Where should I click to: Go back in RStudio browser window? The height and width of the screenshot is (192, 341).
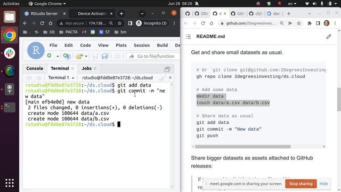click(x=25, y=23)
